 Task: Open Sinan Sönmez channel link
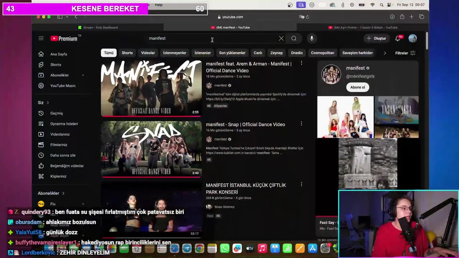[224, 207]
